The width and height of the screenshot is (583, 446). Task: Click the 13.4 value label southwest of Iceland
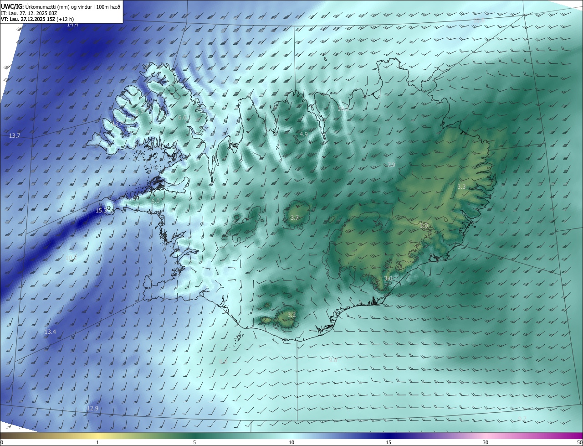pos(50,332)
